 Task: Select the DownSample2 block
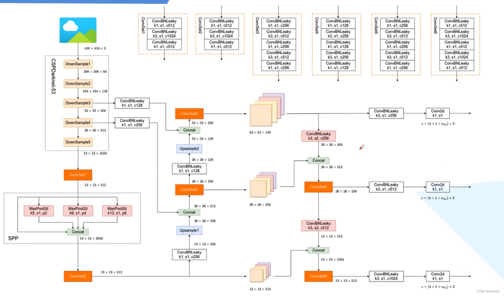coord(78,84)
